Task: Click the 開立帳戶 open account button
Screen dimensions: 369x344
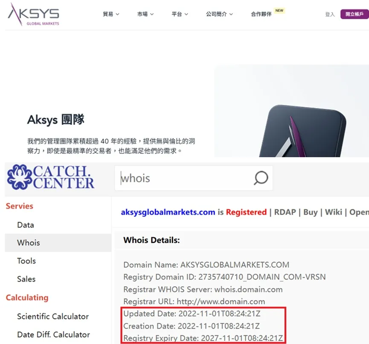Action: coord(354,14)
